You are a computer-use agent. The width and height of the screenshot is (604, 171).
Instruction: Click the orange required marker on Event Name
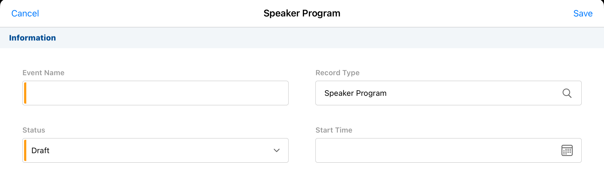click(25, 93)
